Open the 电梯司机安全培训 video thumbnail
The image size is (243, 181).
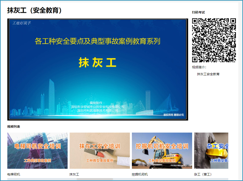tap(37, 151)
